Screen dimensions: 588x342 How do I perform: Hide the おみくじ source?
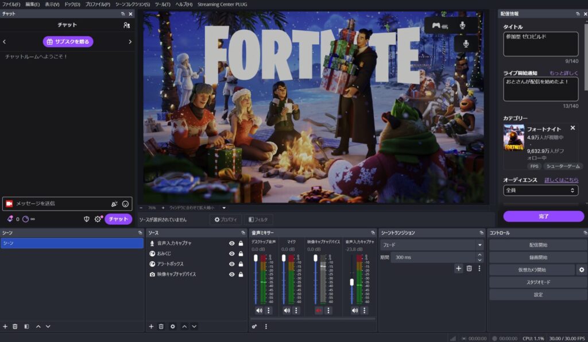pos(231,254)
